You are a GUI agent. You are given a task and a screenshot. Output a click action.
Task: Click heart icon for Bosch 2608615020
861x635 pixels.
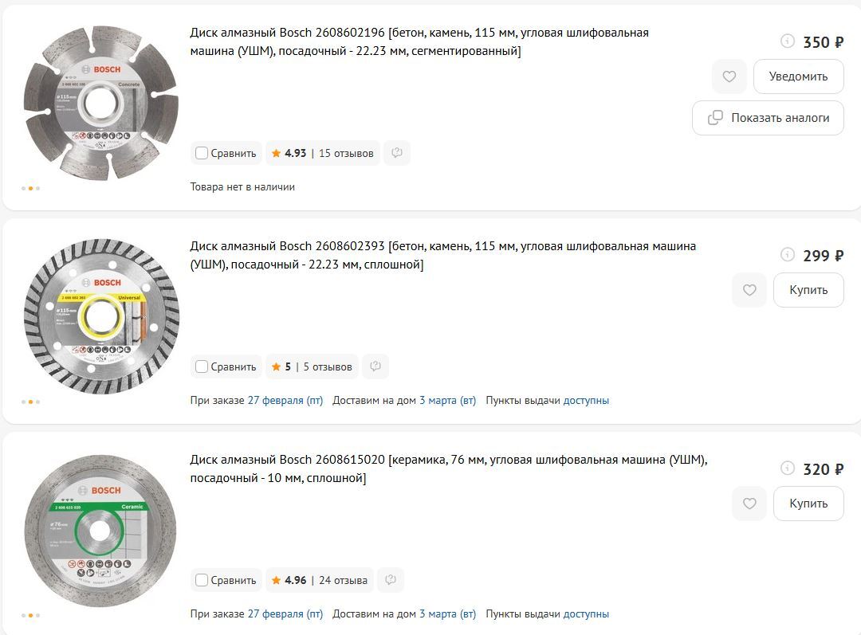749,504
